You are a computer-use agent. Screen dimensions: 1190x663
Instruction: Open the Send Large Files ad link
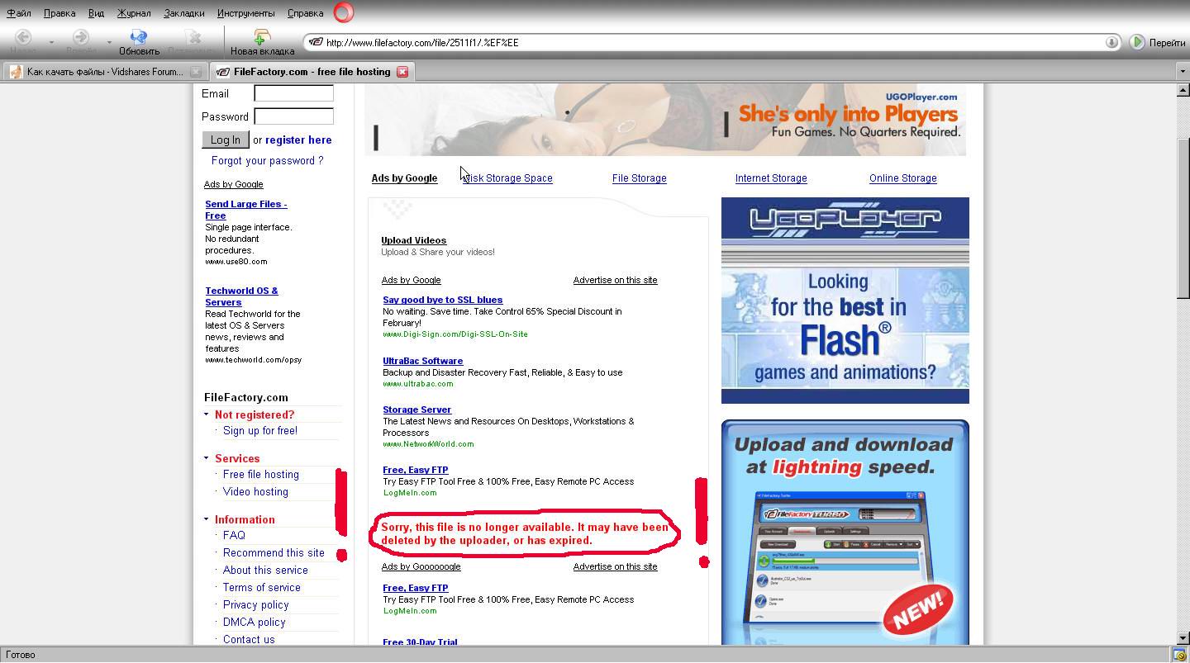246,210
